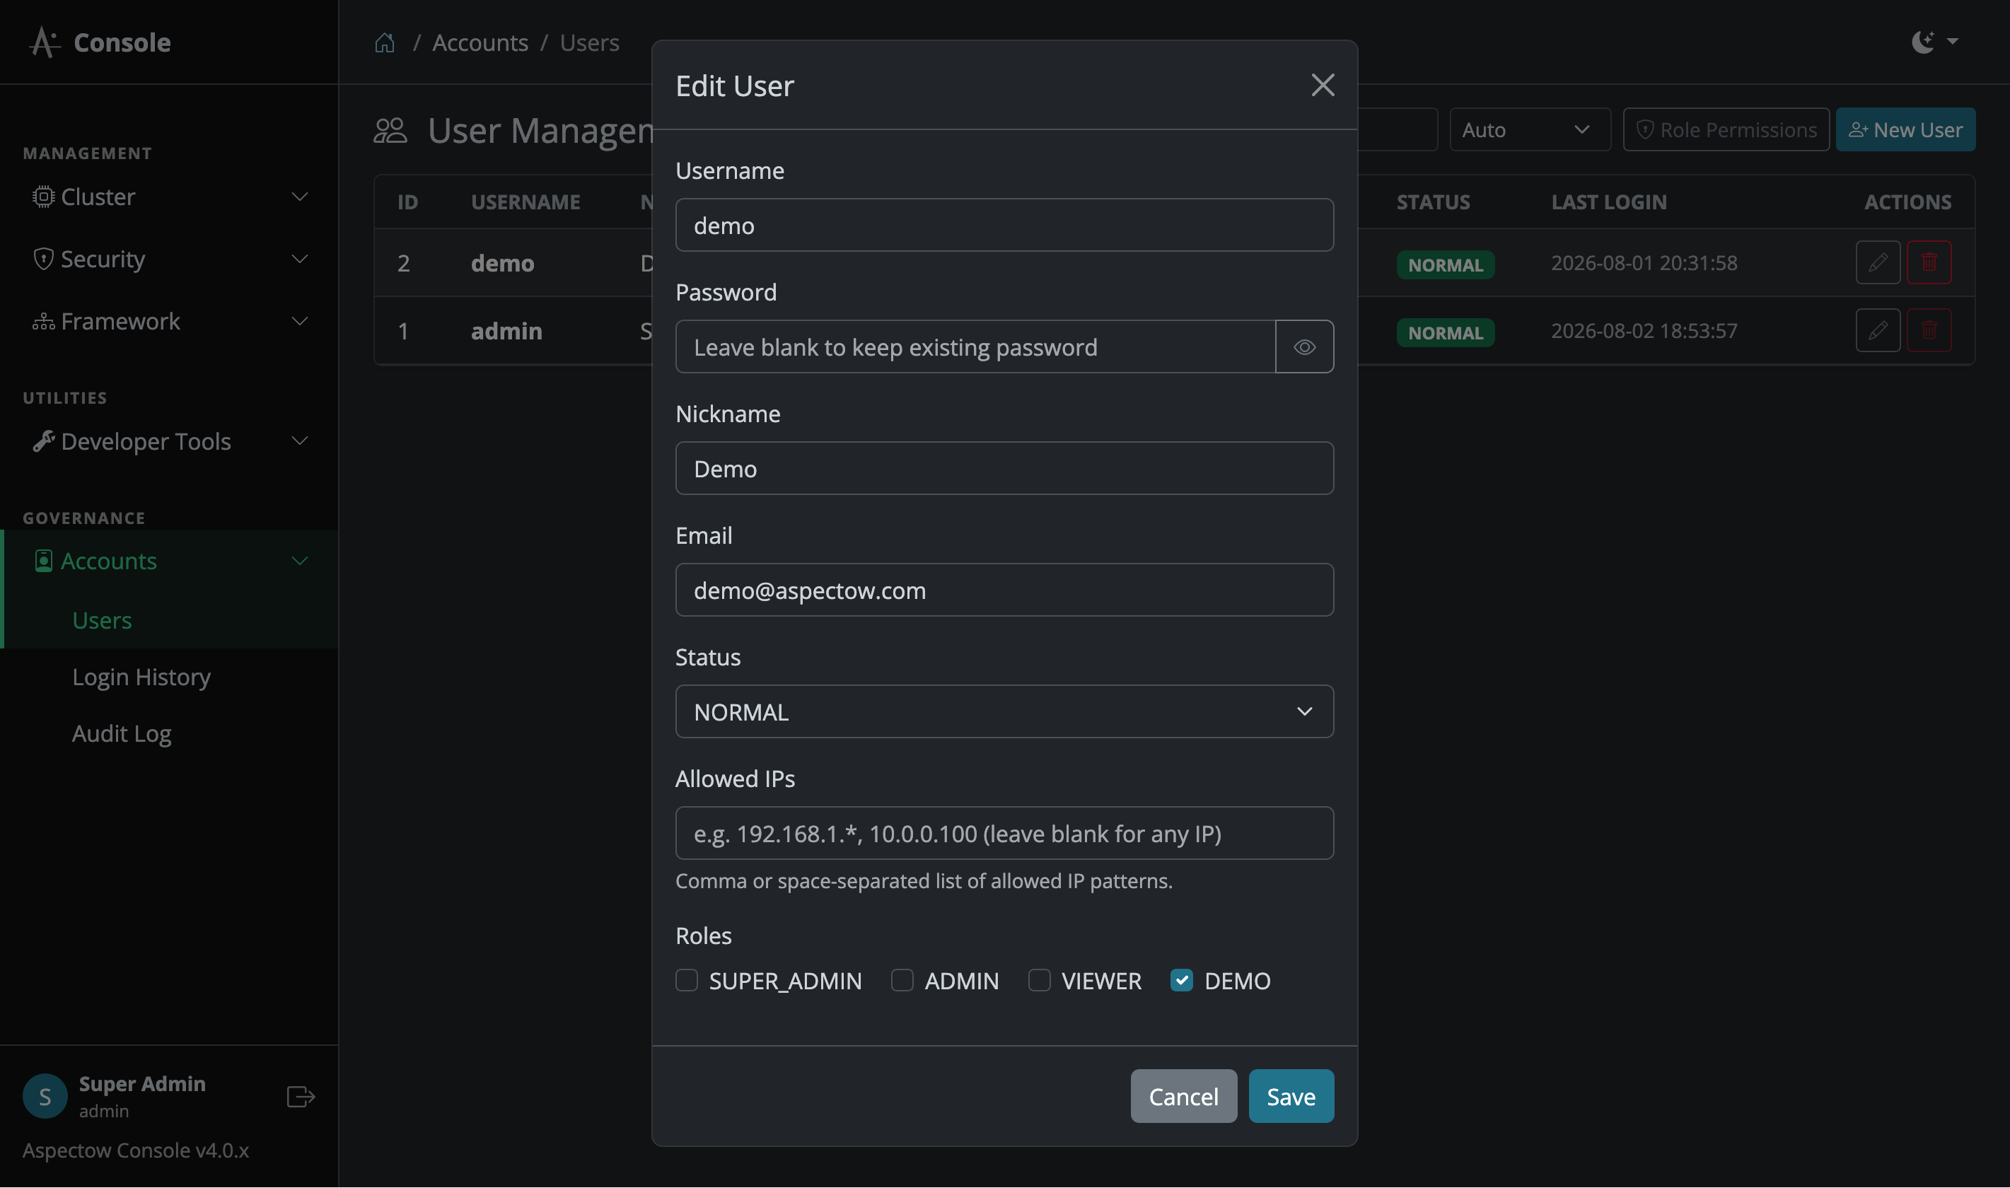This screenshot has height=1188, width=2010.
Task: Click the Nickname field containing Demo
Action: [x=1004, y=468]
